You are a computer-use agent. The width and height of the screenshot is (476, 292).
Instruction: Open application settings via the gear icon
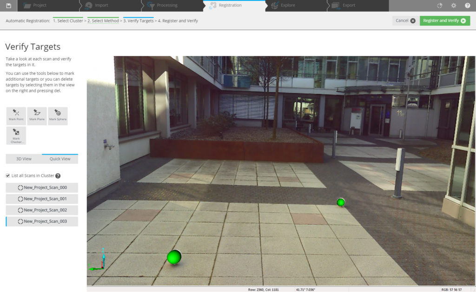(x=454, y=5)
